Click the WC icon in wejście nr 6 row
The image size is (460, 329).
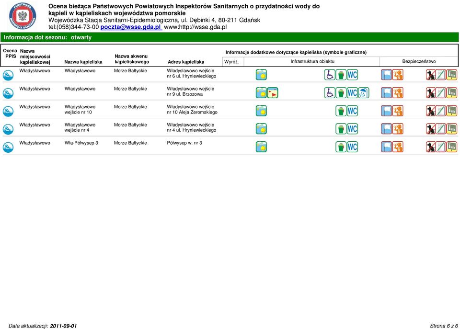[x=352, y=75]
